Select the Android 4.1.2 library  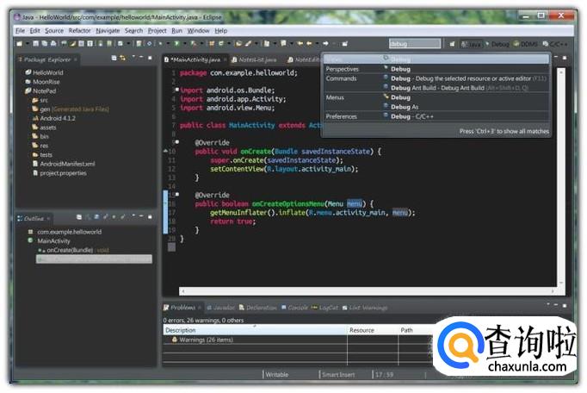coord(59,118)
